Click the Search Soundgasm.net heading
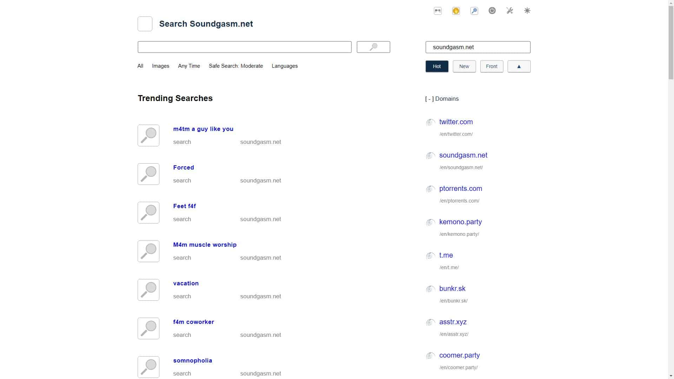Viewport: 674px width, 379px height. [x=206, y=24]
